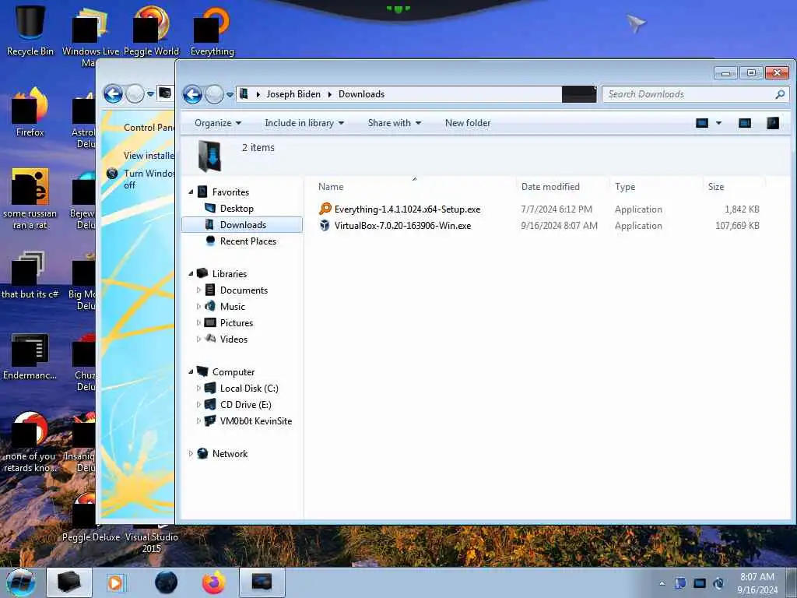Open the help icon in the toolbar

pos(773,122)
